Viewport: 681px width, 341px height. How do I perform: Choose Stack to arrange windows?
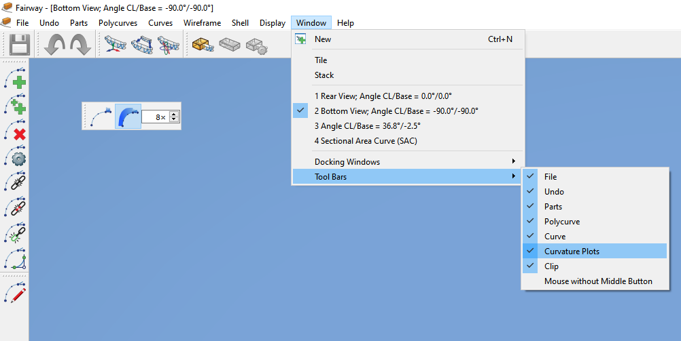408,75
